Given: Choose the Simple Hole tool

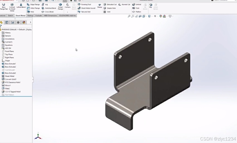Looking at the screenshot, I should pyautogui.click(x=110, y=8).
